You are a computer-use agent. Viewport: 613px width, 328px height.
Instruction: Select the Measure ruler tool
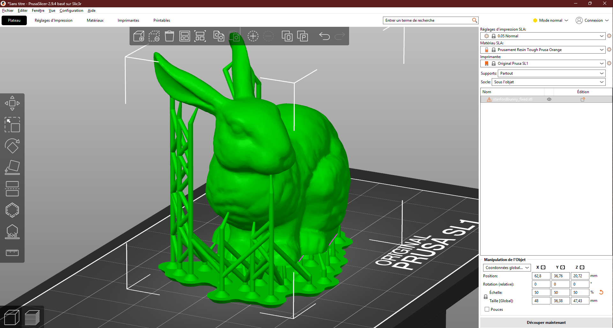(x=12, y=253)
